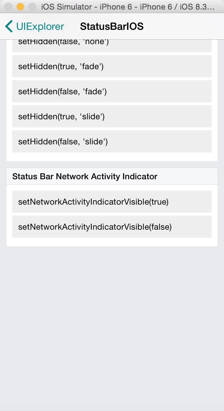Tap setHidden(true, 'slide') button
This screenshot has height=411, width=224.
click(112, 116)
